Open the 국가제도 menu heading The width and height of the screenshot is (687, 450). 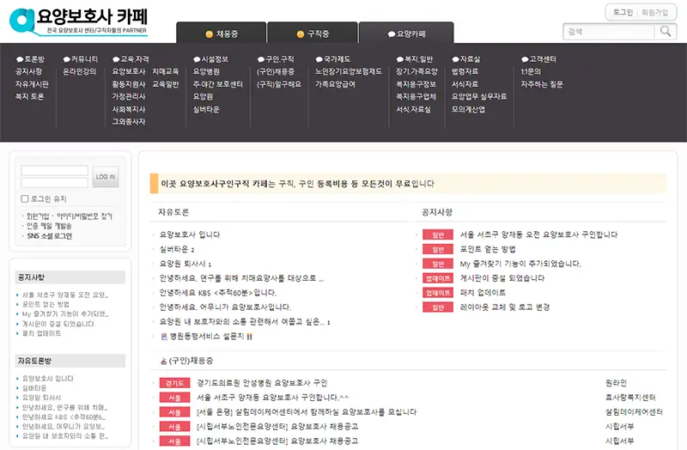(x=333, y=59)
